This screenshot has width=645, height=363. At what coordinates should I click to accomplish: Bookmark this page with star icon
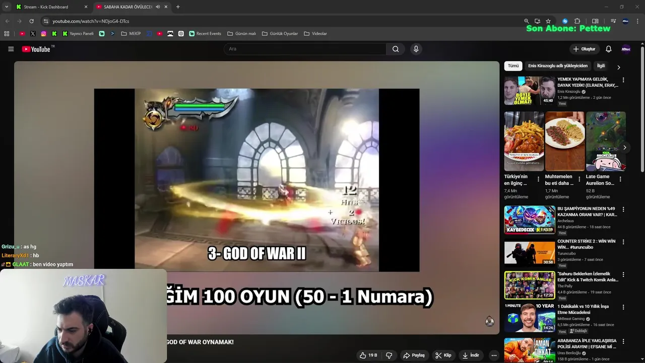coord(548,21)
